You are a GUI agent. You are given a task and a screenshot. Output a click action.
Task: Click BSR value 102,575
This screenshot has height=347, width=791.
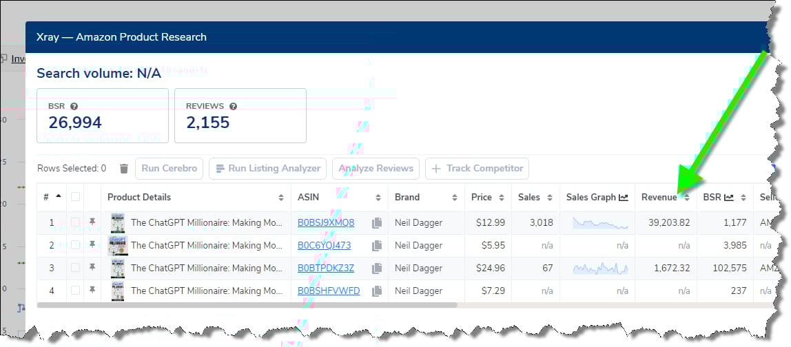[x=730, y=269]
